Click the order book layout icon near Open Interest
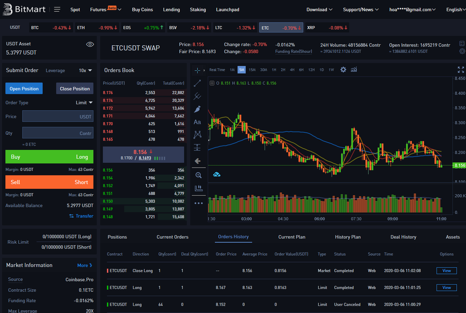The image size is (466, 313). coord(462,43)
